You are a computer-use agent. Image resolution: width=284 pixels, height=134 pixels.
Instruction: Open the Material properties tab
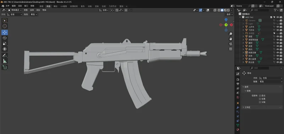coord(238,130)
